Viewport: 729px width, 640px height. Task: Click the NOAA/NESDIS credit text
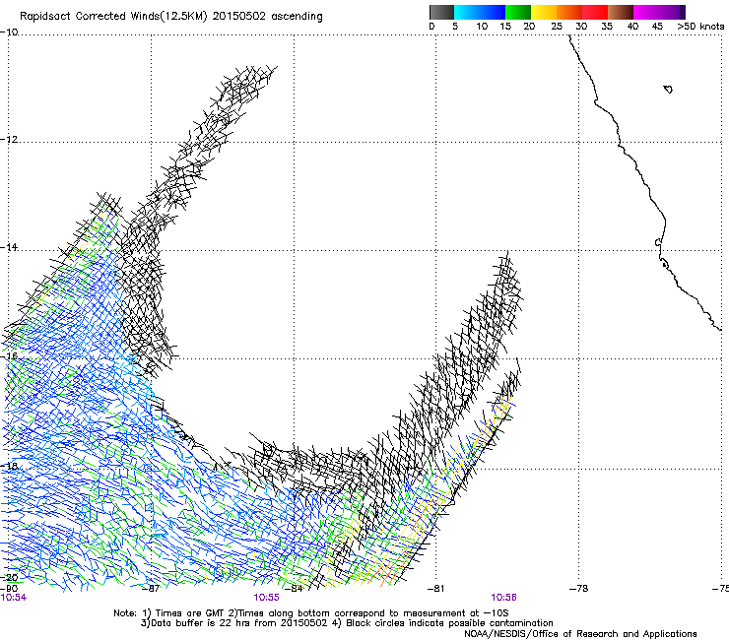(580, 634)
